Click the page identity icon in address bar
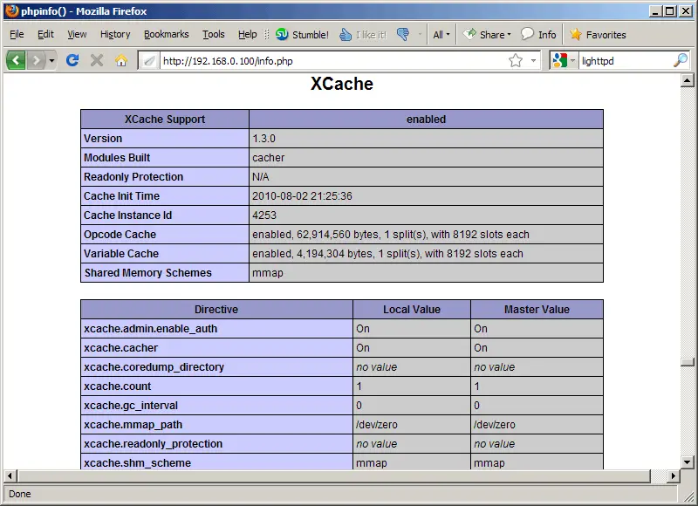 pyautogui.click(x=149, y=60)
